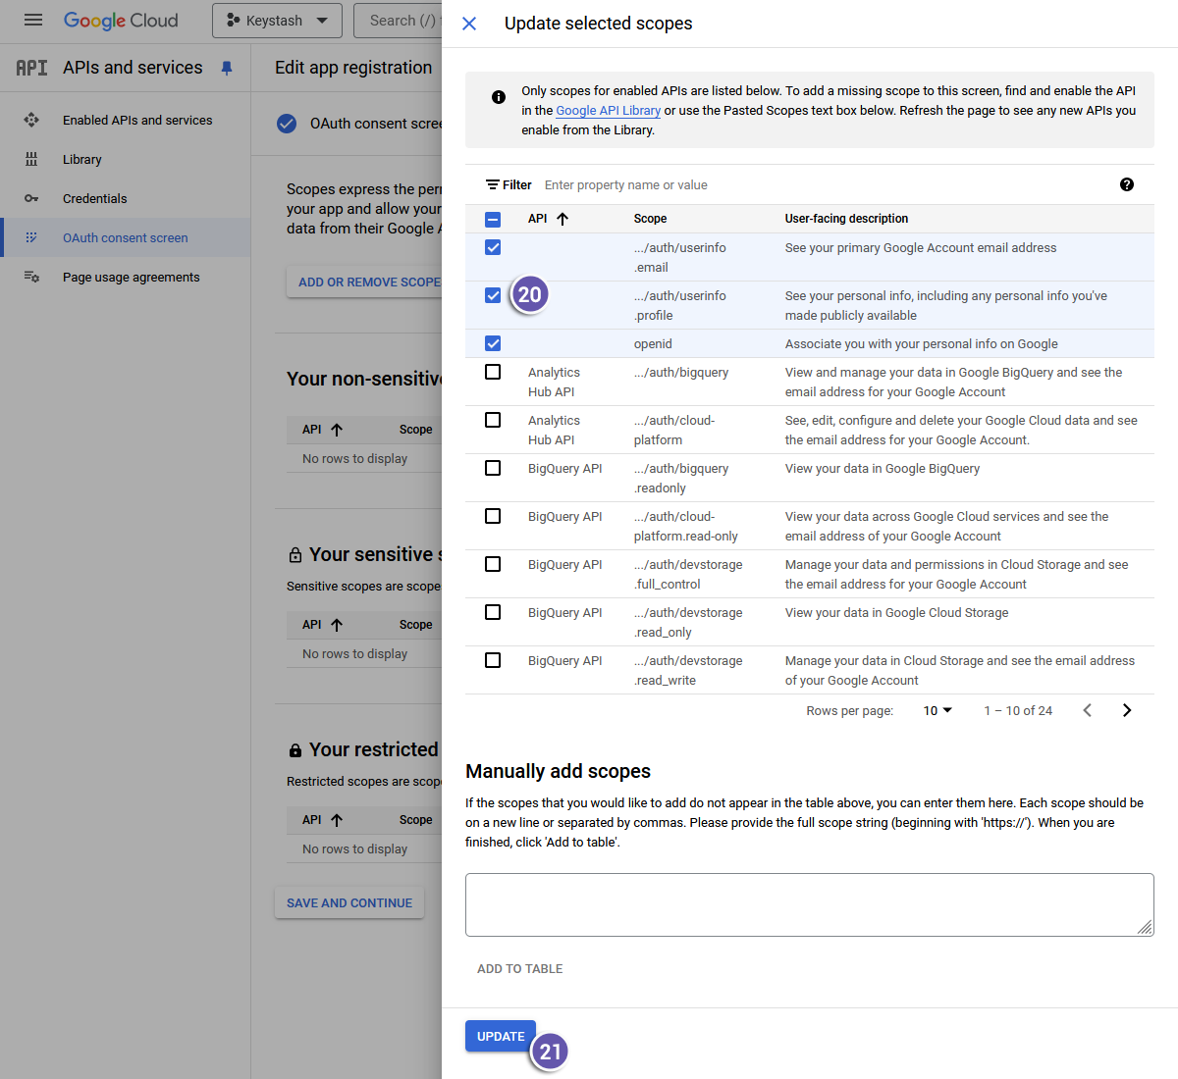The width and height of the screenshot is (1178, 1079).
Task: Click ADD TO TABLE button
Action: (520, 968)
